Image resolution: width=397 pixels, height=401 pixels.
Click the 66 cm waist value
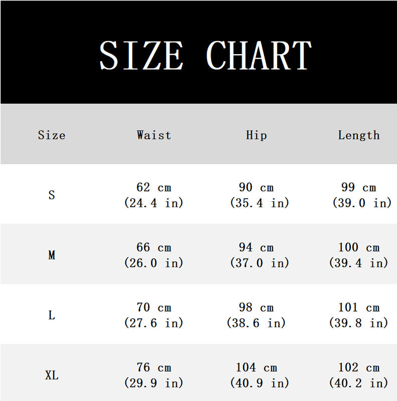(154, 255)
